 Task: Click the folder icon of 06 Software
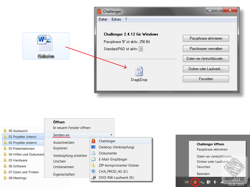tap(5, 166)
